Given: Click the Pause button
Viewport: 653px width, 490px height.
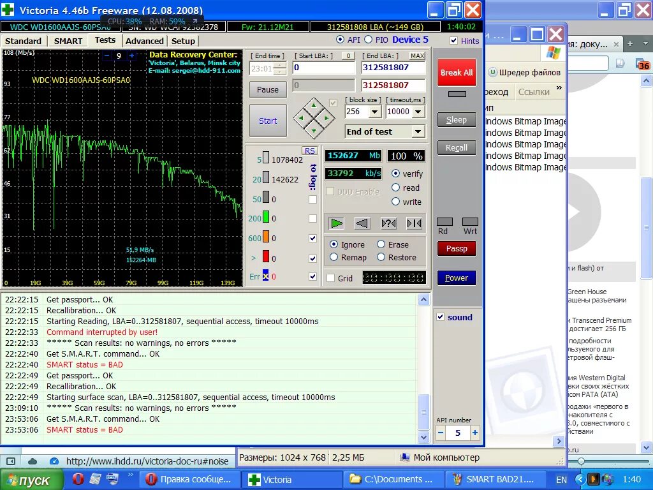Looking at the screenshot, I should (x=268, y=89).
